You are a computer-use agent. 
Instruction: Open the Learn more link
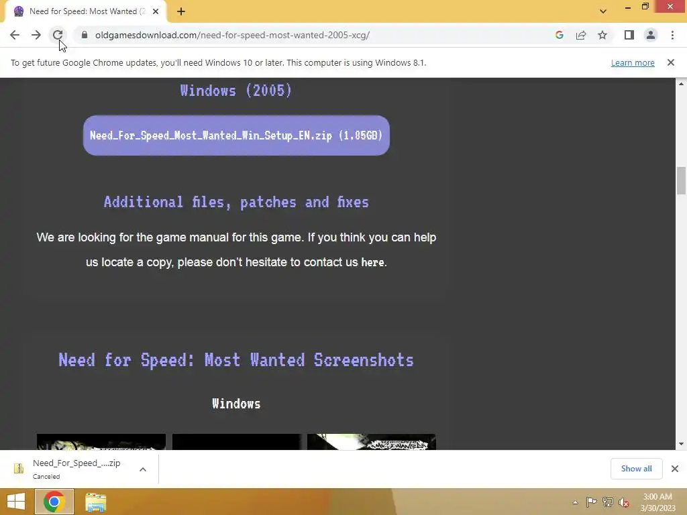click(x=633, y=62)
